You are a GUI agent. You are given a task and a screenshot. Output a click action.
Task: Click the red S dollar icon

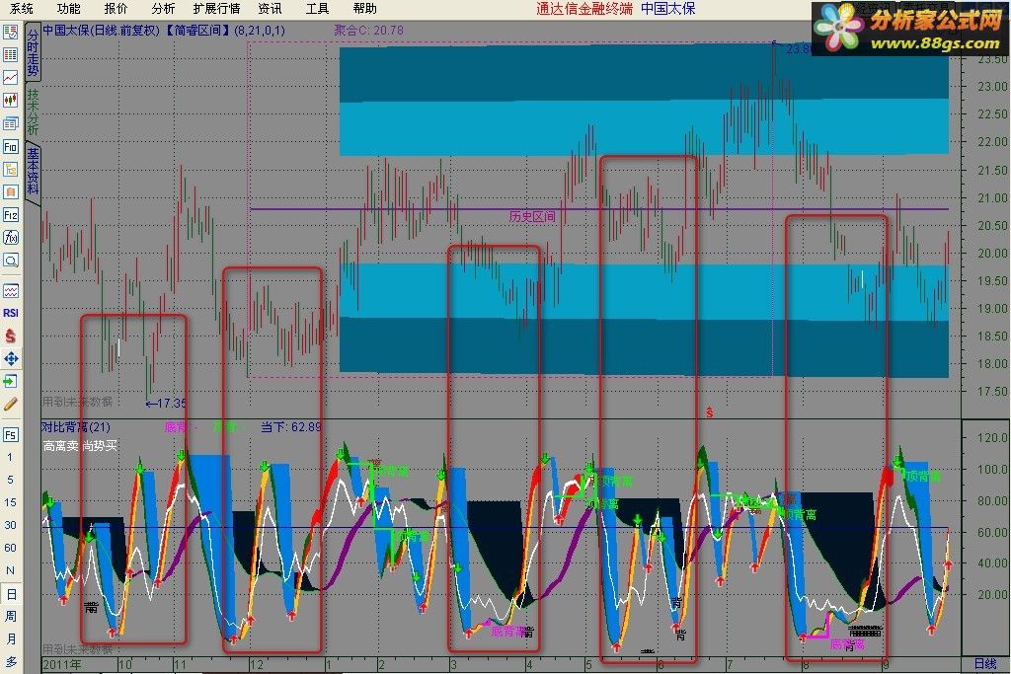[10, 336]
